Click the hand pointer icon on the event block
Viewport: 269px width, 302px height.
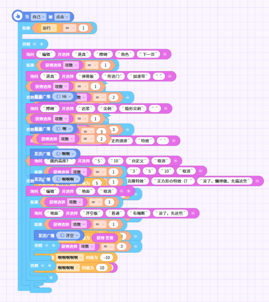(18, 16)
